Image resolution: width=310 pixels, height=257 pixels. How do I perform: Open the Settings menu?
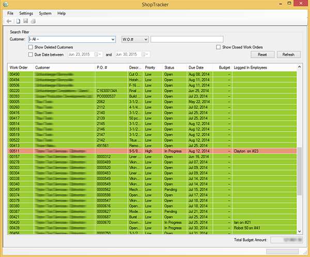point(26,13)
